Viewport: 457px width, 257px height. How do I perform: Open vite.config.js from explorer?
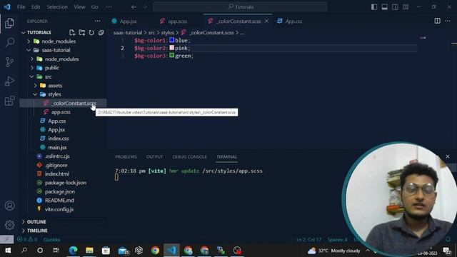[x=59, y=209]
